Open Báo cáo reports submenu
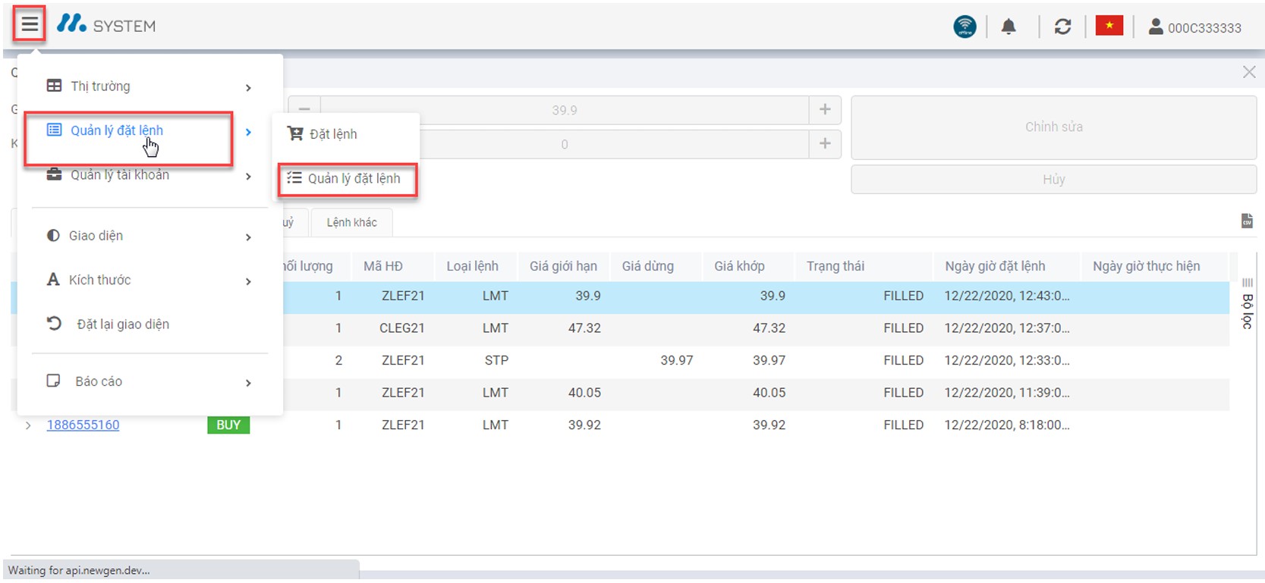Screen dimensions: 1265x583 pos(149,381)
